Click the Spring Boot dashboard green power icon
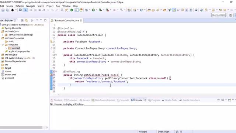The height and width of the screenshot is (133, 236). (x=72, y=10)
